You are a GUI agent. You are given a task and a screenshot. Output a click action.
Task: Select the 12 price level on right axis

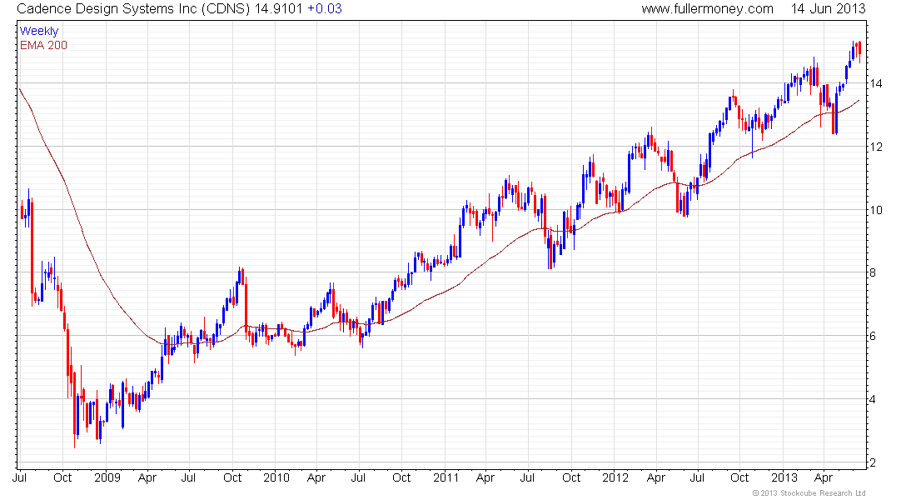click(x=875, y=147)
